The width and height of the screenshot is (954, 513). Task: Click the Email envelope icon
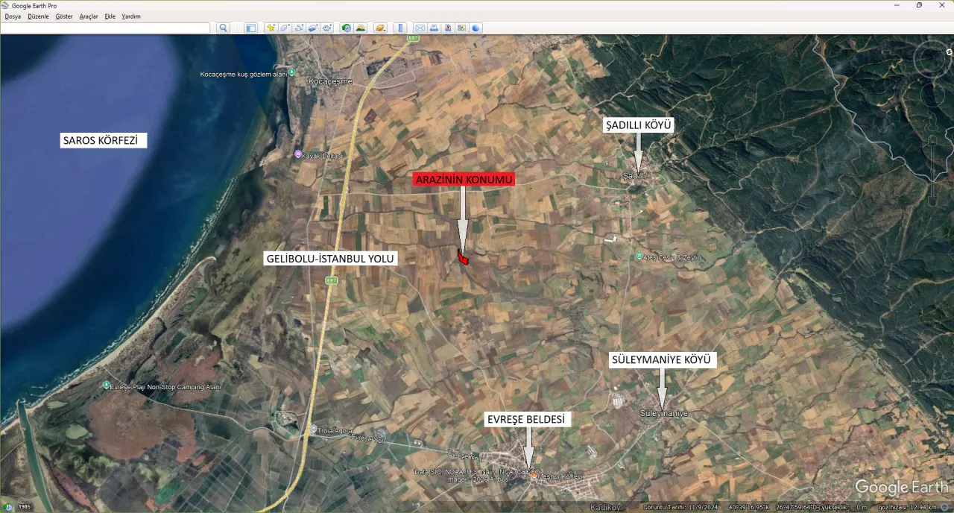tap(420, 28)
